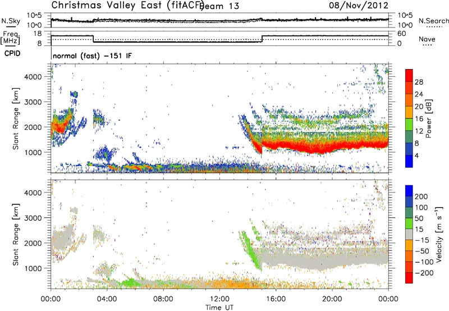This screenshot has height=311, width=449.
Task: Click the "Time UT" axis label
Action: [x=219, y=308]
